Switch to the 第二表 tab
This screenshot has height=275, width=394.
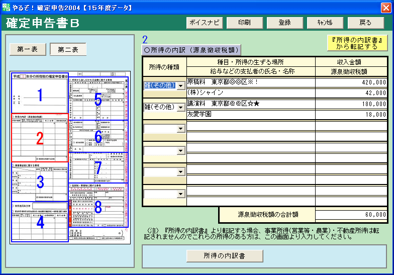(68, 49)
